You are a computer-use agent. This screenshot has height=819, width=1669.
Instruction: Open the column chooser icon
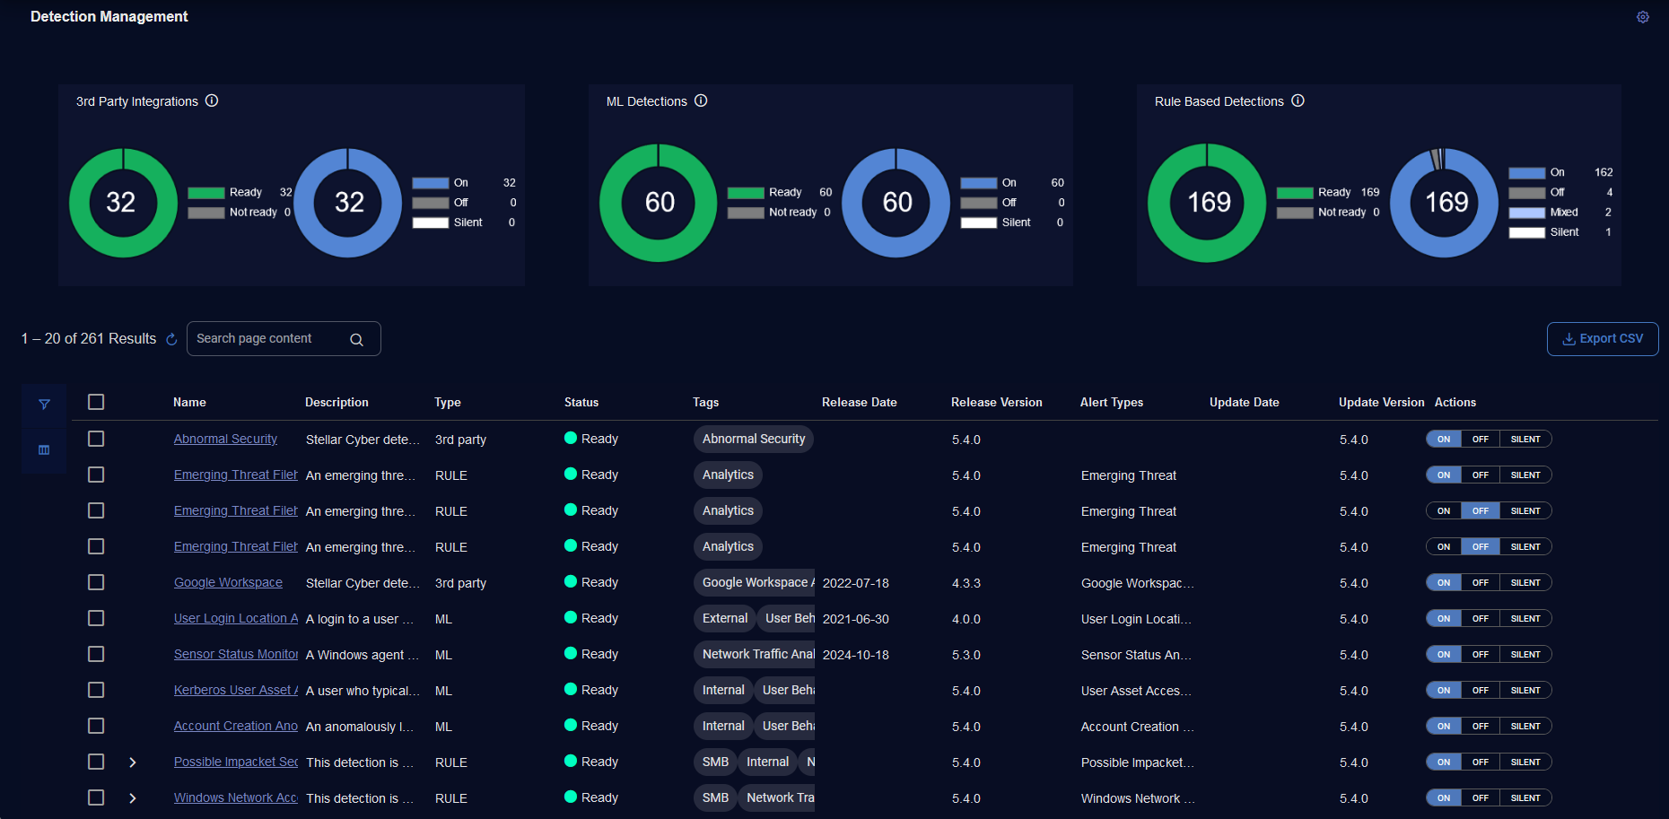(44, 449)
